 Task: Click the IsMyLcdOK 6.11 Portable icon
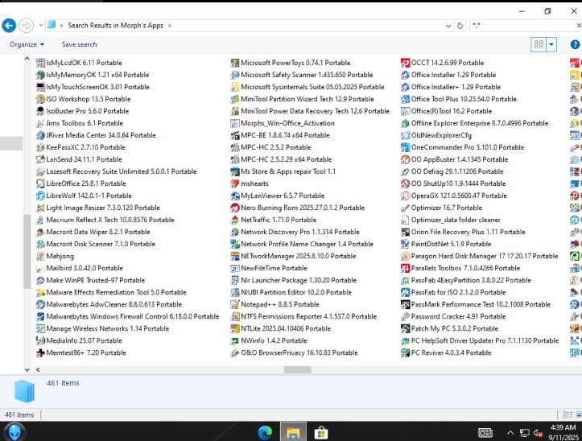40,63
